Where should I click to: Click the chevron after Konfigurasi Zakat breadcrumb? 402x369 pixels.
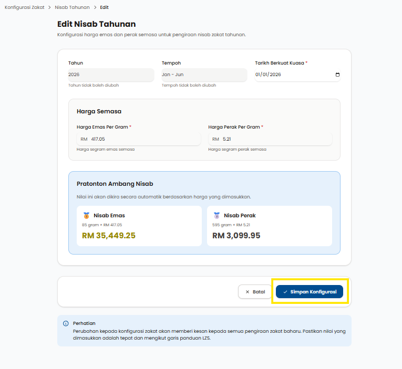point(48,8)
